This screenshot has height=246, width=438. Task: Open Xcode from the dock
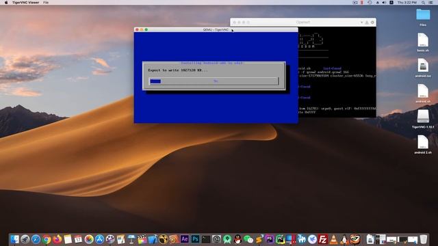[x=153, y=239]
